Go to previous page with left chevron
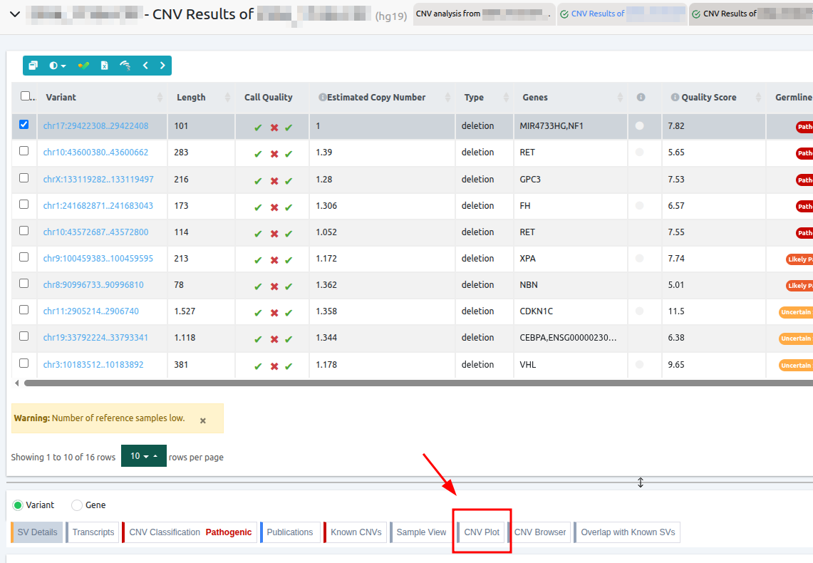The height and width of the screenshot is (563, 813). [145, 66]
